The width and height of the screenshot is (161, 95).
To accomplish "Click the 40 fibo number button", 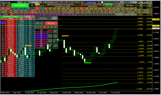I will 56,27.
